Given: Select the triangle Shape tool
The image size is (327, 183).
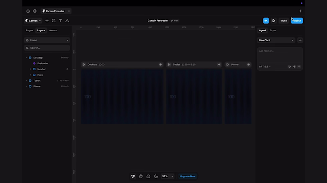Looking at the screenshot, I should pos(67,21).
